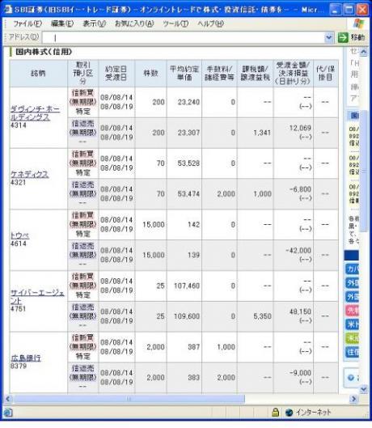
Task: Click the horizontal scrollbar thumb
Action: click(x=129, y=399)
